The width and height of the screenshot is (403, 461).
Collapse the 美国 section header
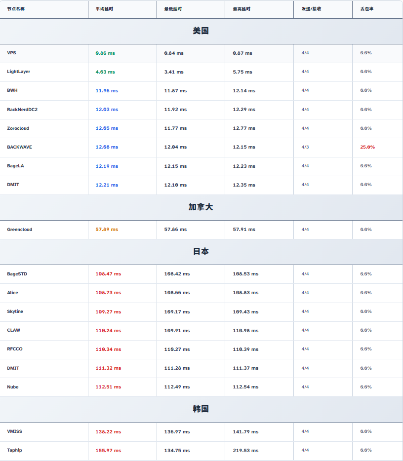(201, 31)
